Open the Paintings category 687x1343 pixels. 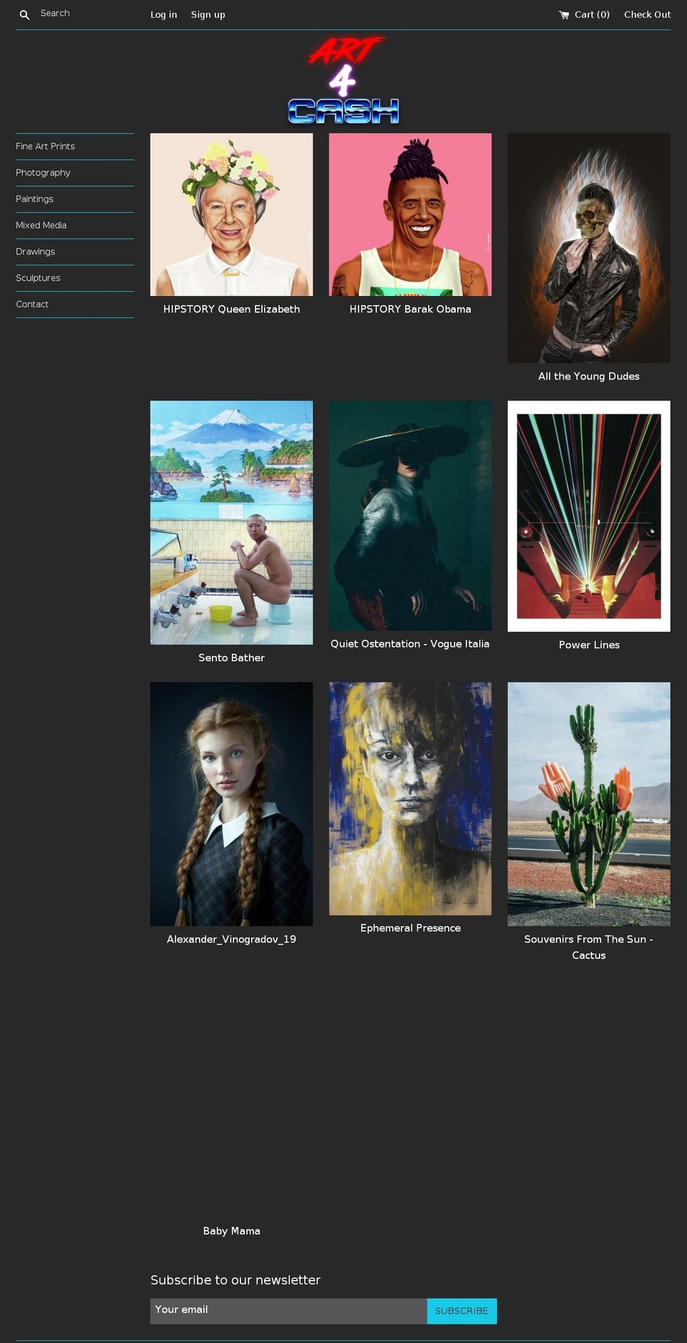pos(34,199)
